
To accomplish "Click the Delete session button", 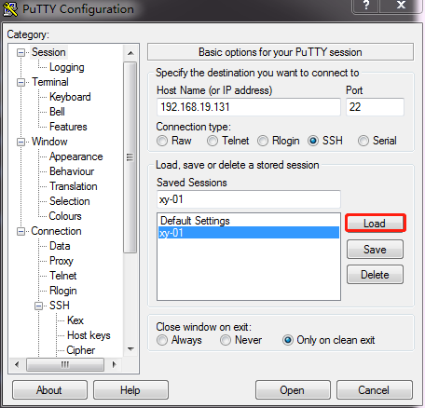I will click(375, 275).
